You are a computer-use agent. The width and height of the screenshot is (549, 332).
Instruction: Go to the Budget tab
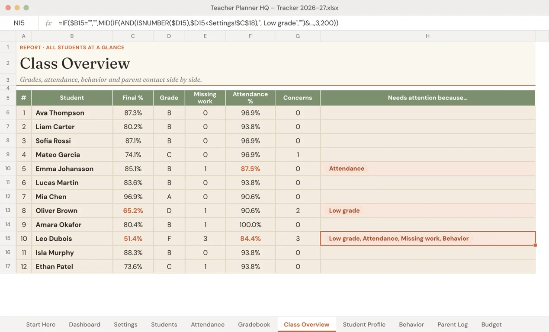[491, 324]
